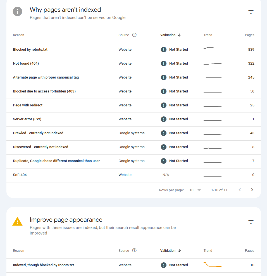Open filter icon for Improve page appearance

251,222
